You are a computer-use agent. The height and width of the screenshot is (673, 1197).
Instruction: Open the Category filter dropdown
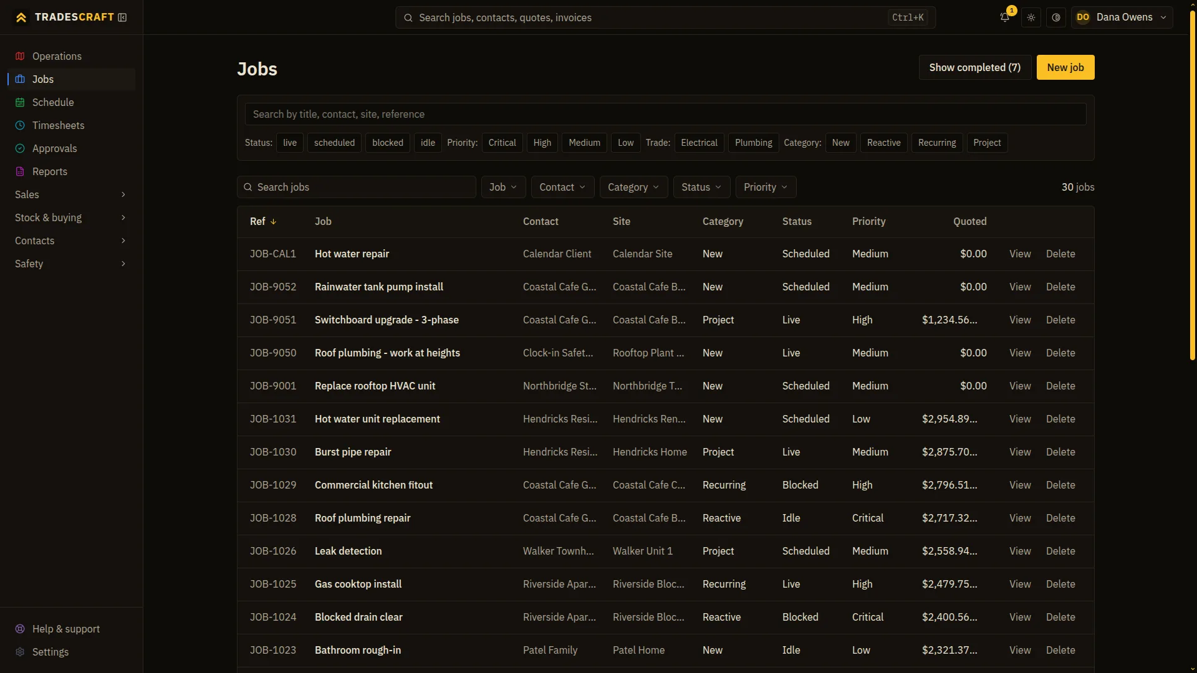pyautogui.click(x=633, y=187)
